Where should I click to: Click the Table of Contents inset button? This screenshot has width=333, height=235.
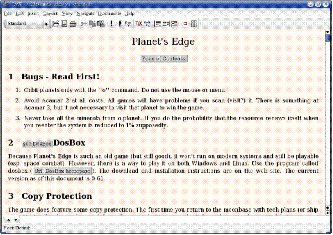[x=164, y=59]
